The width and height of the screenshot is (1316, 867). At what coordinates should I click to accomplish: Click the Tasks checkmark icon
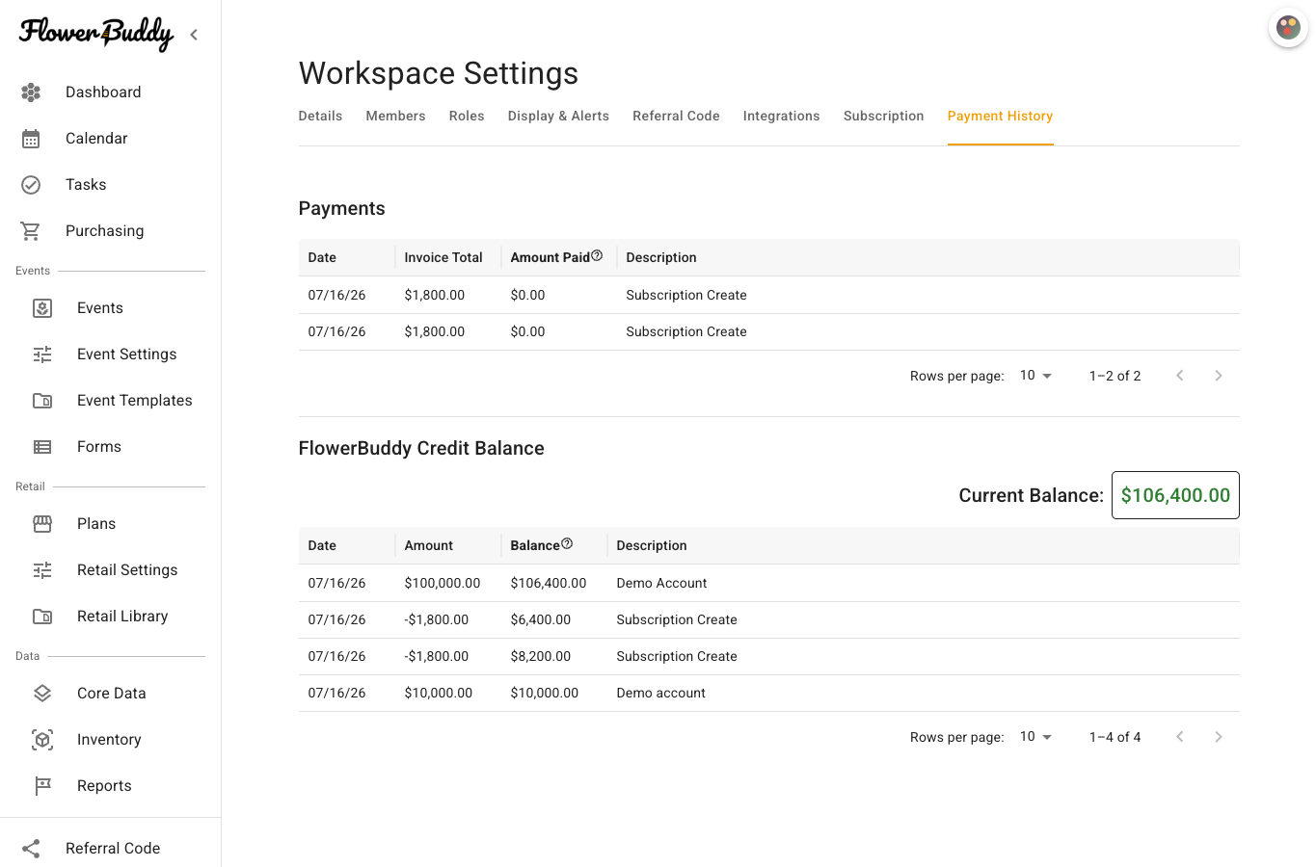coord(31,185)
